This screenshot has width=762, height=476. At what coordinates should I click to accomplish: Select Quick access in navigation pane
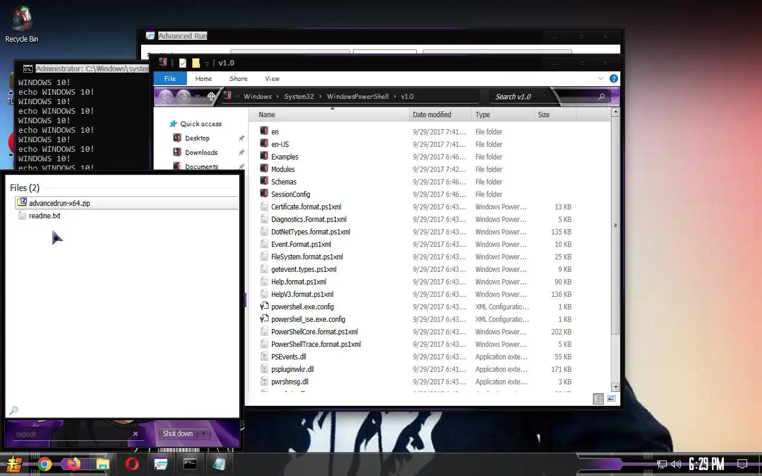coord(201,124)
